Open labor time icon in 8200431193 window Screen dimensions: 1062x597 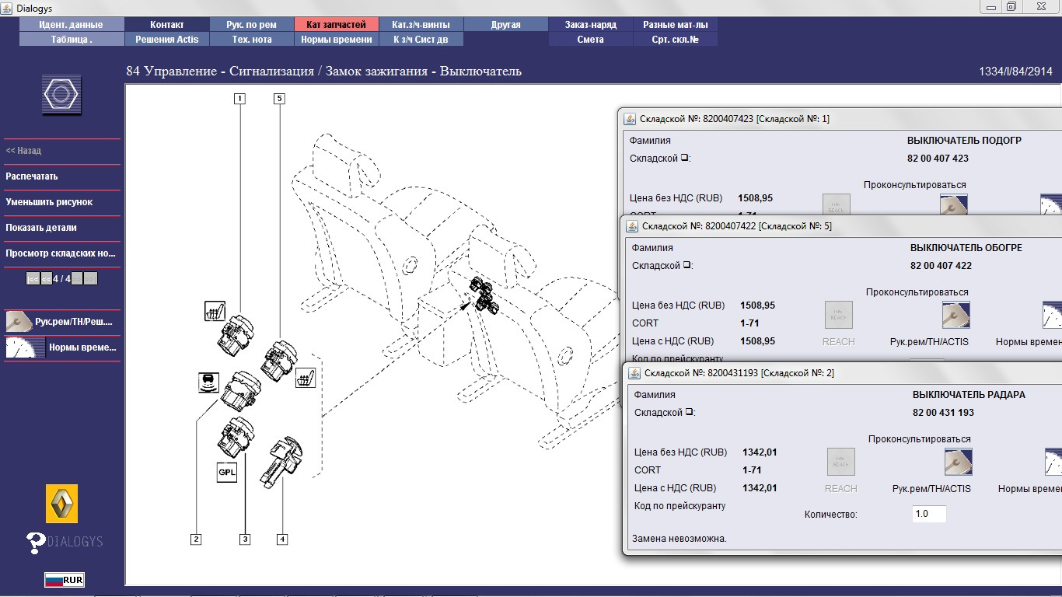pyautogui.click(x=1053, y=462)
